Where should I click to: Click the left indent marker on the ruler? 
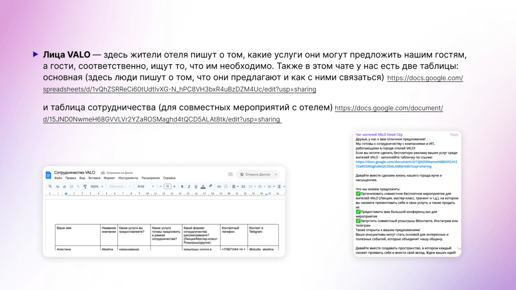(x=66, y=194)
